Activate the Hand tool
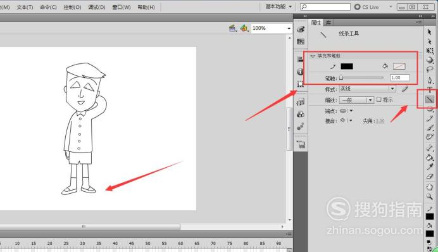This screenshot has height=252, width=438. click(430, 187)
